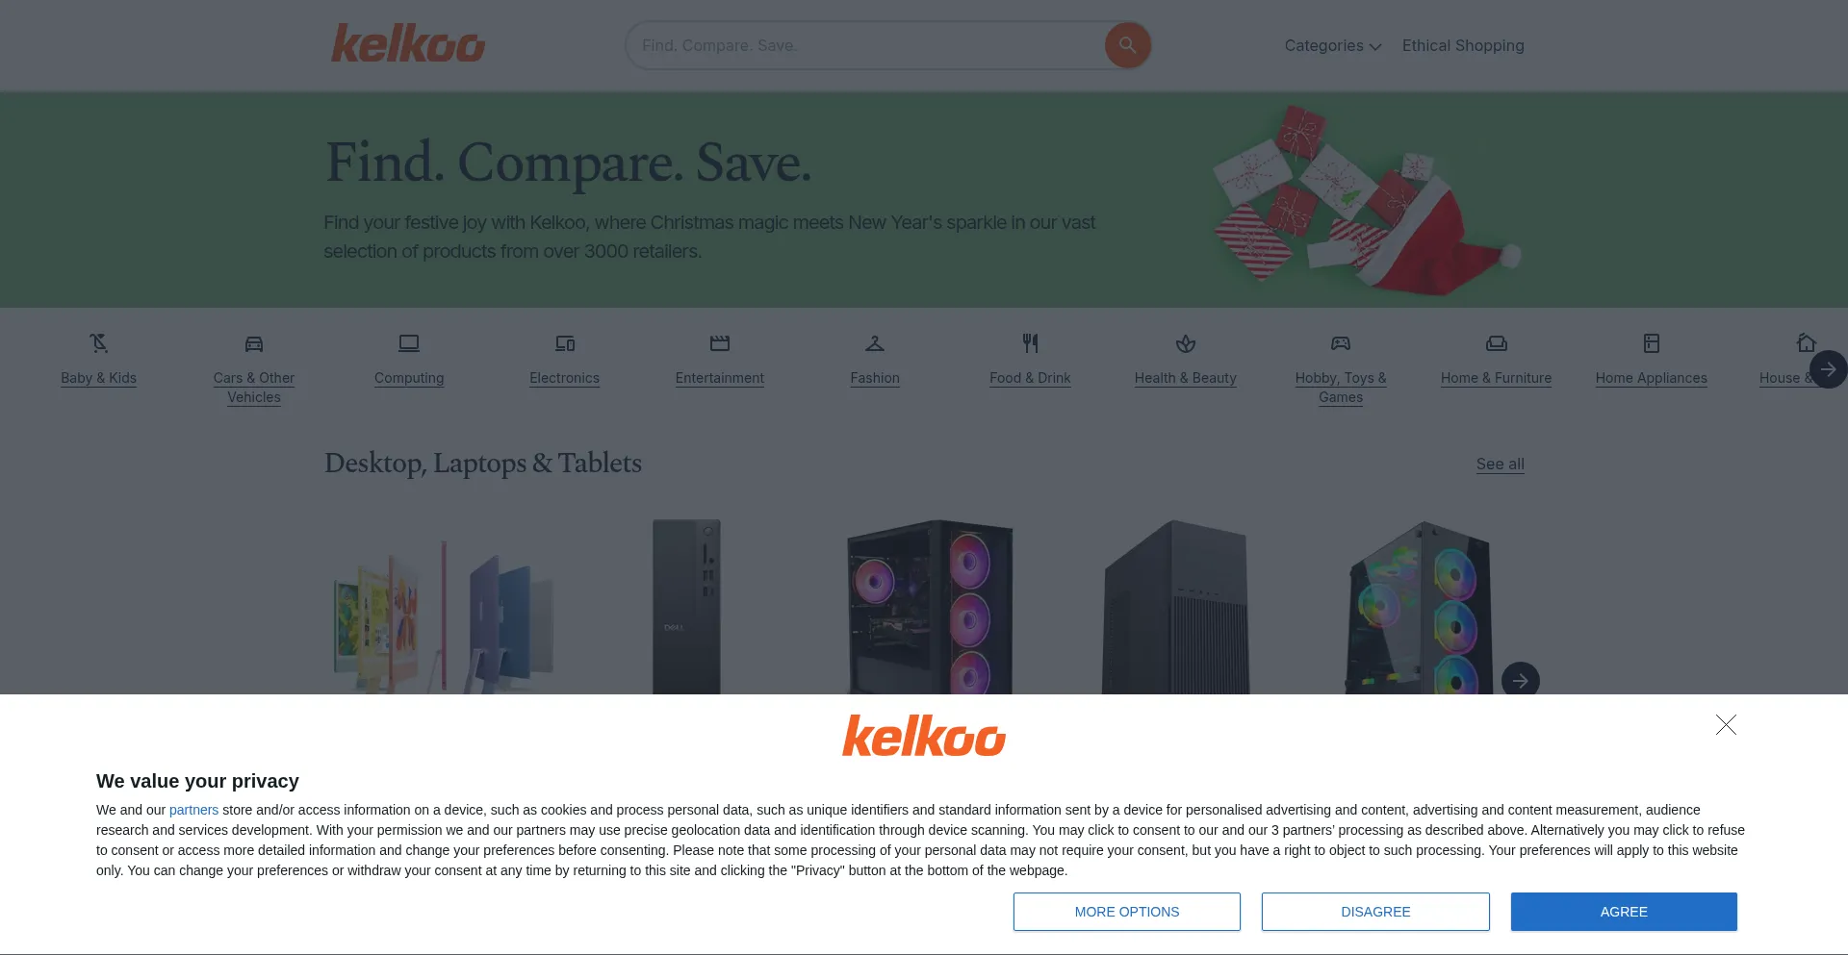Open the Food & Drink category icon
The width and height of the screenshot is (1848, 955).
tap(1030, 343)
